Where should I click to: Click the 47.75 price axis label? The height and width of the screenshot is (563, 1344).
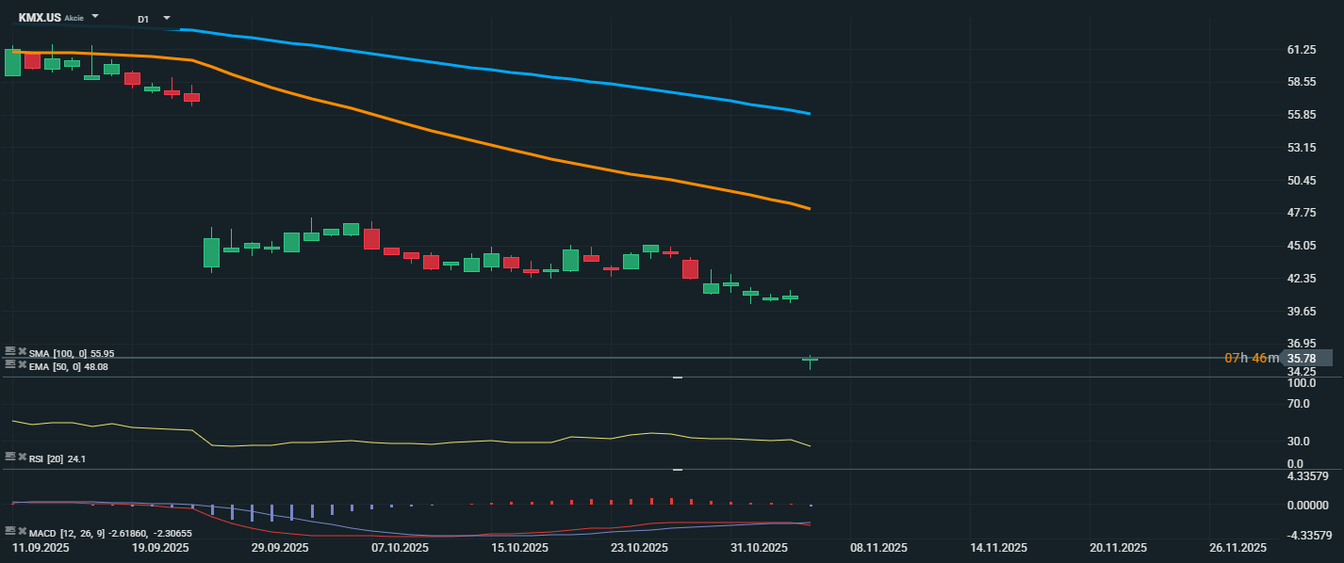(x=1302, y=213)
